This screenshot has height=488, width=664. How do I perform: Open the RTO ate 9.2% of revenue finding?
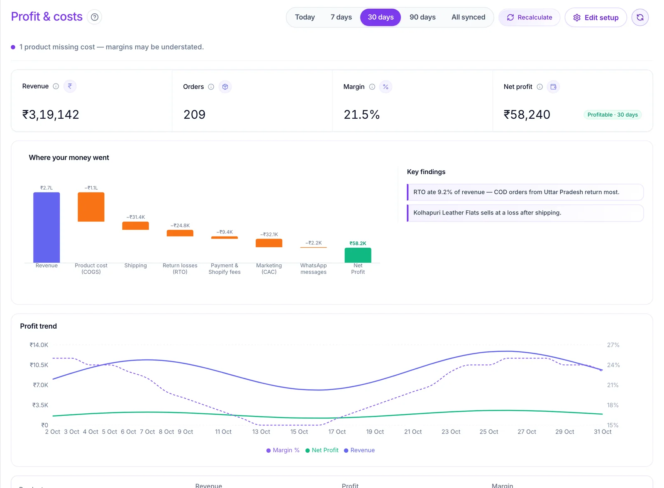(x=525, y=192)
